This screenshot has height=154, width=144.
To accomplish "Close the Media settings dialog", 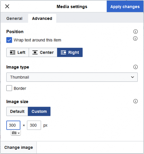I will coord(7,6).
